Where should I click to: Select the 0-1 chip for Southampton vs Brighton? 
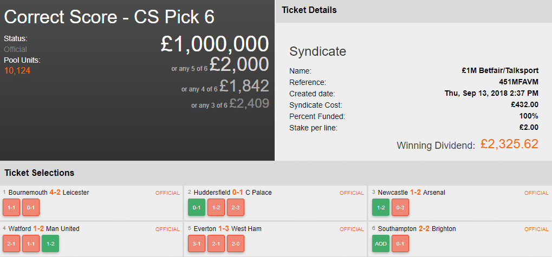coord(400,243)
